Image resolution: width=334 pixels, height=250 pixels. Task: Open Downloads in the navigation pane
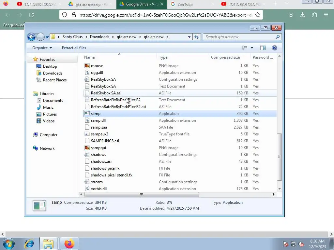[x=53, y=73]
